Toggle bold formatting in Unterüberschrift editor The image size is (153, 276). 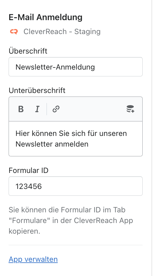pos(21,109)
